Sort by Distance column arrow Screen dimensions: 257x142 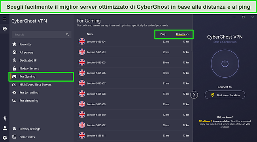187,34
